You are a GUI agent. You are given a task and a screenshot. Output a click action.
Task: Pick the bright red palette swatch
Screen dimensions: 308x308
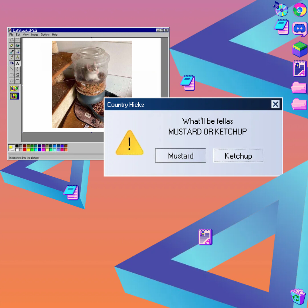click(x=25, y=150)
